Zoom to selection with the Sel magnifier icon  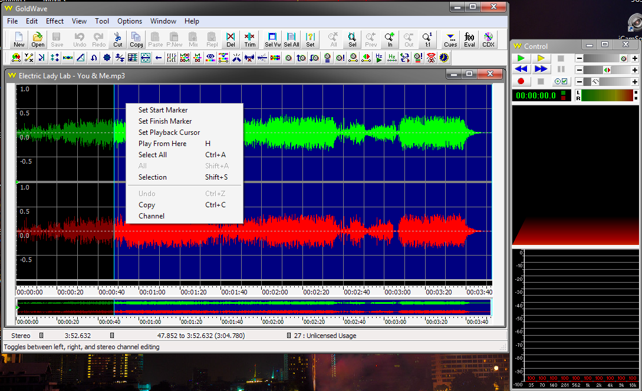[352, 39]
